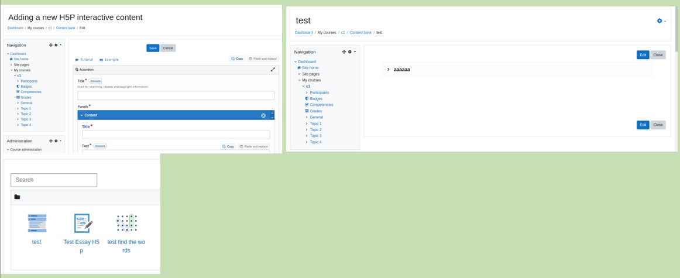Open the Navigation block gear menu on the H5P editing page
This screenshot has height=278, width=680.
point(58,45)
